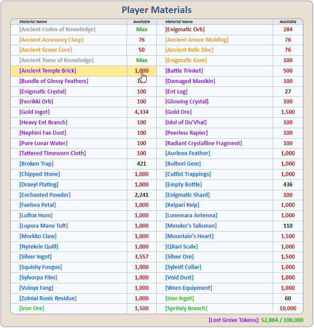Select [Sylvorpa Film] material

pyautogui.click(x=38, y=278)
